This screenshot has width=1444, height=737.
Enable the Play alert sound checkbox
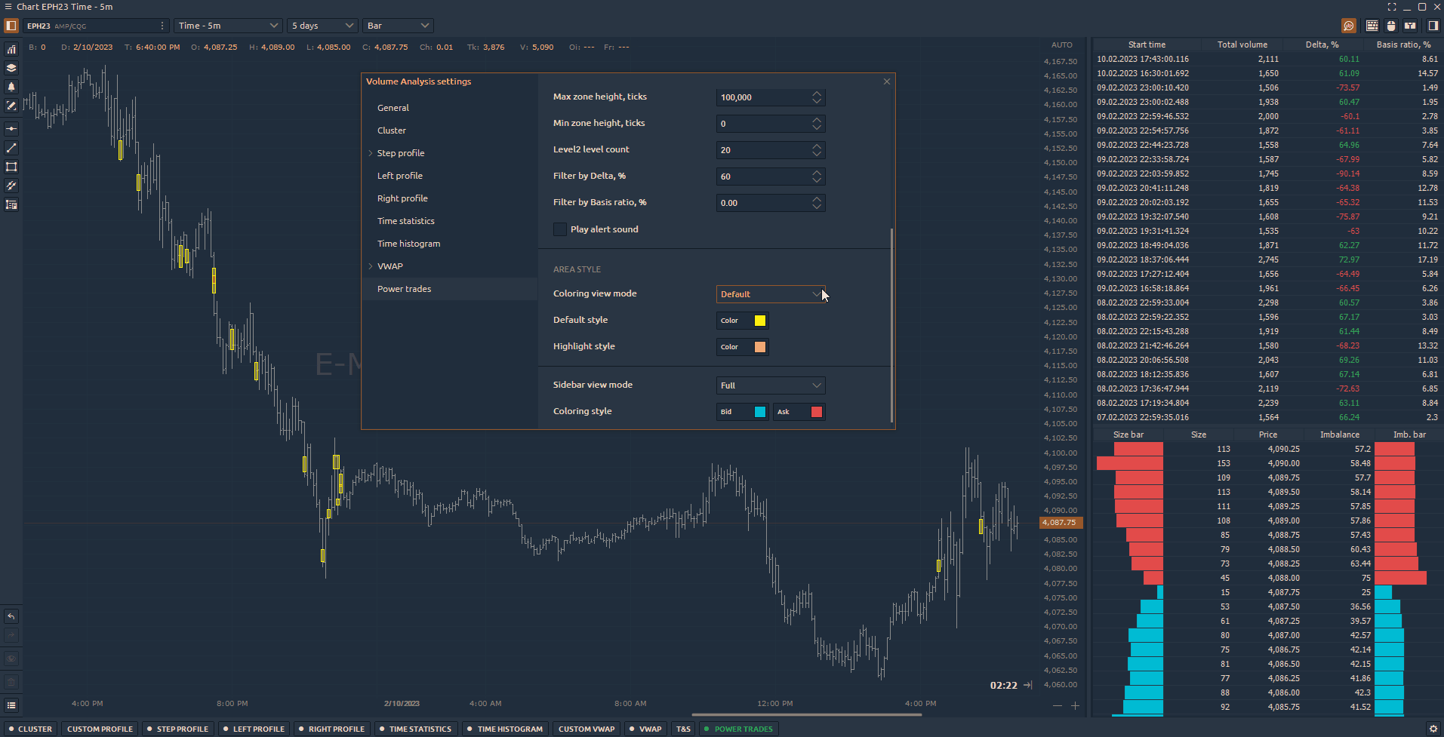[x=560, y=229]
